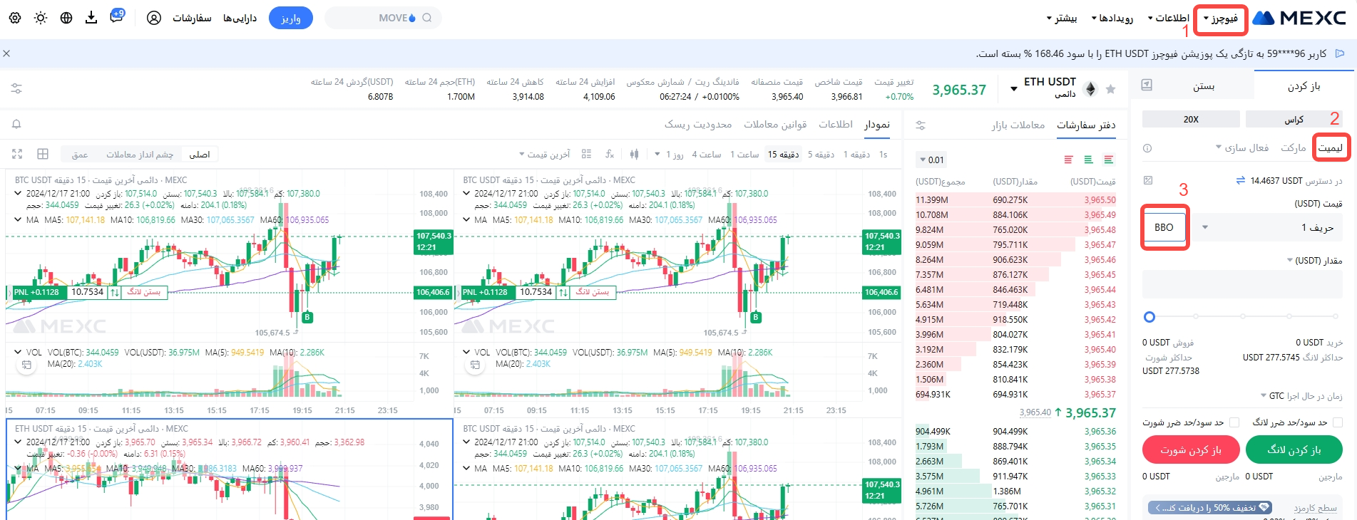The height and width of the screenshot is (520, 1357).
Task: Toggle light/dark theme sun icon
Action: (x=41, y=18)
